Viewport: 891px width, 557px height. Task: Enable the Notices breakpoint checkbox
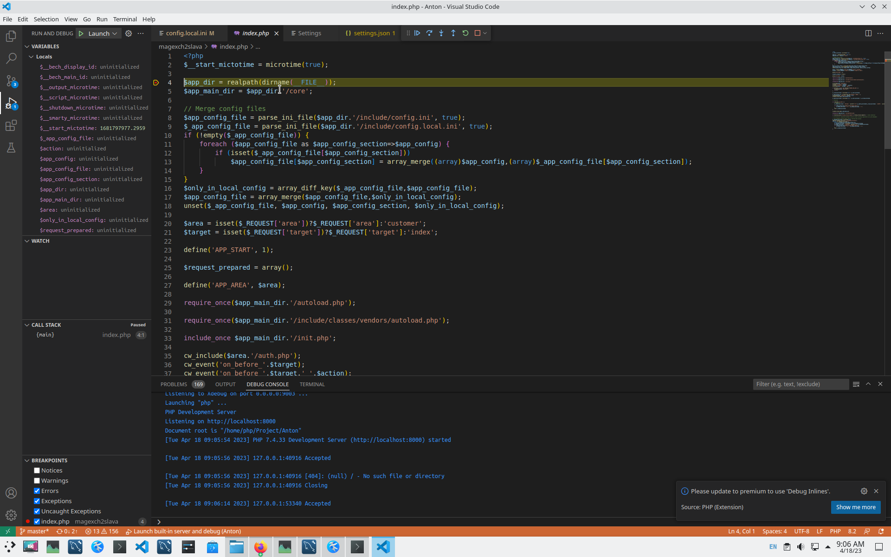click(x=37, y=470)
